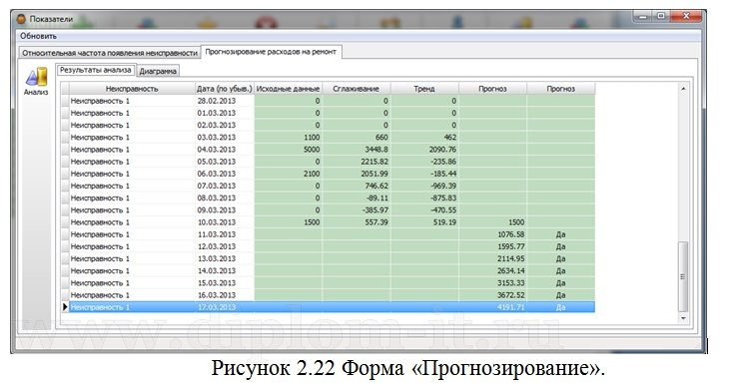Click the Тренд column header
731x389 pixels.
424,89
